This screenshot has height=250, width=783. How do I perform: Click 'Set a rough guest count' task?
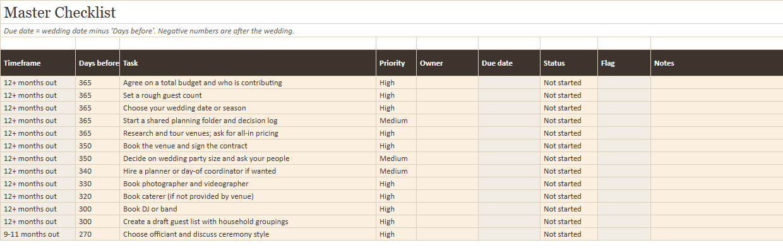[248, 95]
